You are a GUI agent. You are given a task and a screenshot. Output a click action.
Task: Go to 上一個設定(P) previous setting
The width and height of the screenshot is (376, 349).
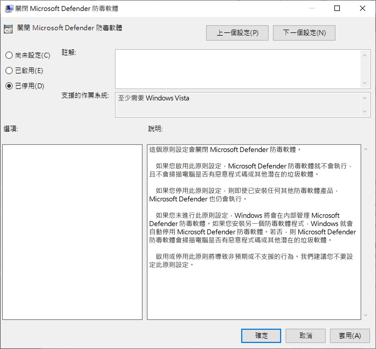pos(237,33)
